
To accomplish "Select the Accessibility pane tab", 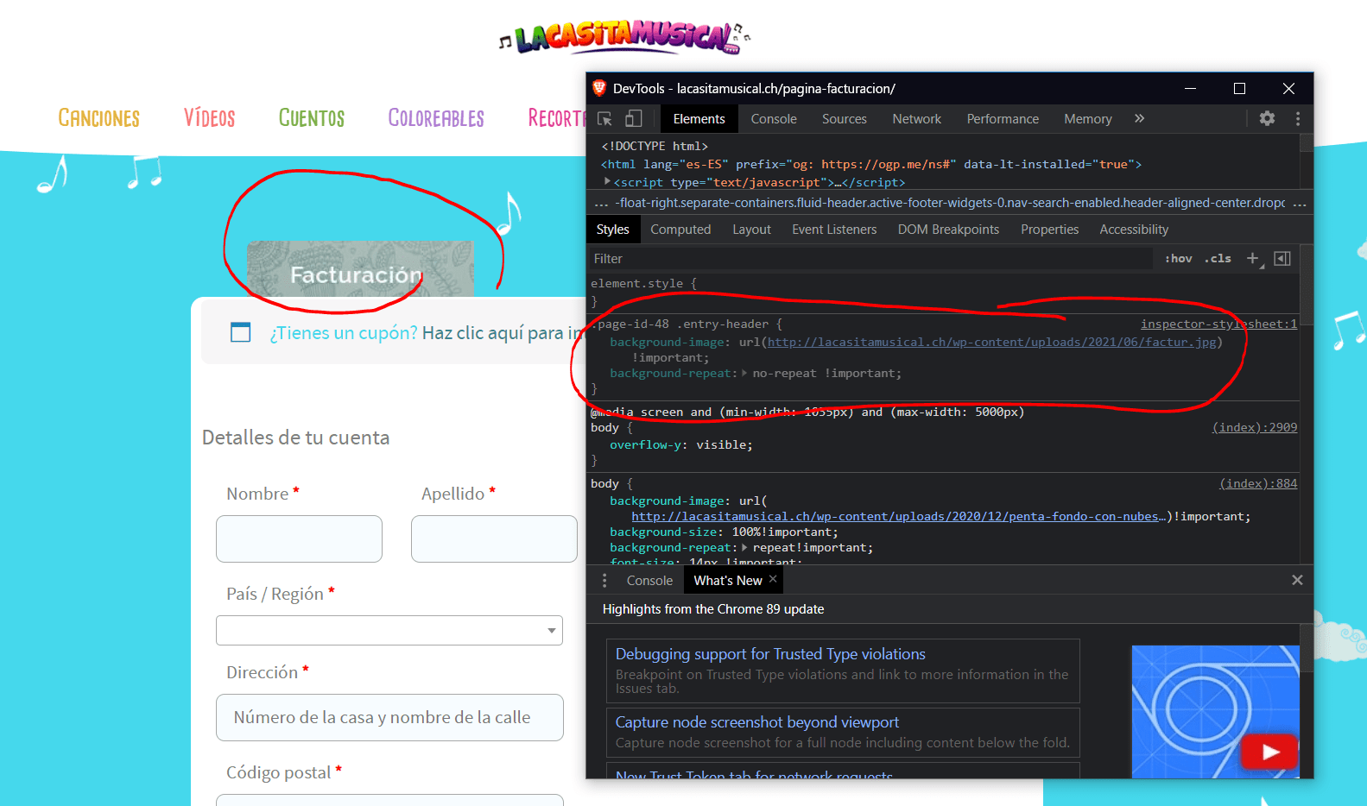I will click(1134, 230).
